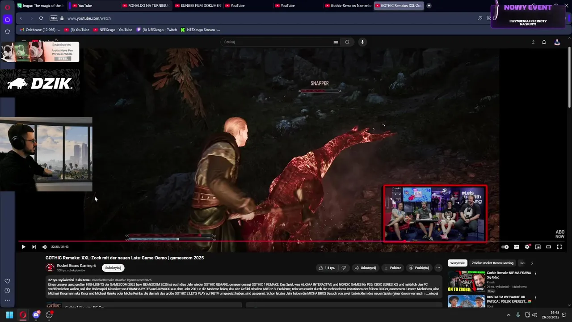Click the YouTube search magnifier button
This screenshot has height=322, width=572.
point(347,42)
